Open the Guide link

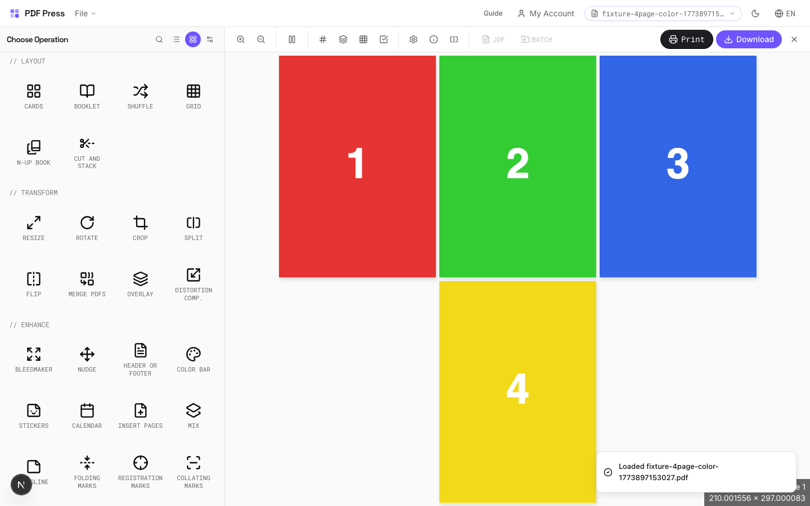tap(493, 13)
